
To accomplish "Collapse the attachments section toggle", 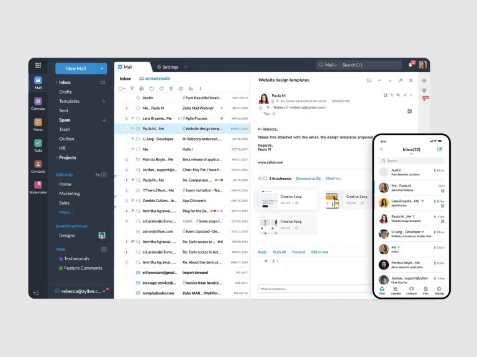I will pos(260,178).
